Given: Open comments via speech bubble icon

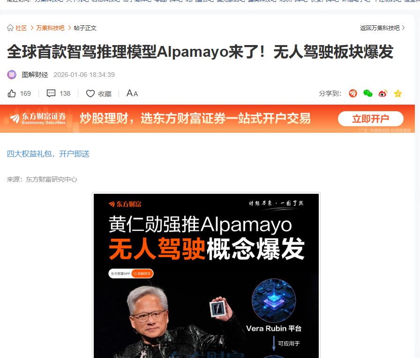Looking at the screenshot, I should [x=51, y=93].
